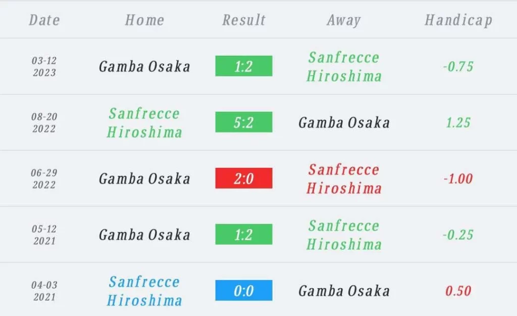Image resolution: width=517 pixels, height=316 pixels.
Task: Click blue Sanfrecce Hiroshima home team
Action: point(144,291)
